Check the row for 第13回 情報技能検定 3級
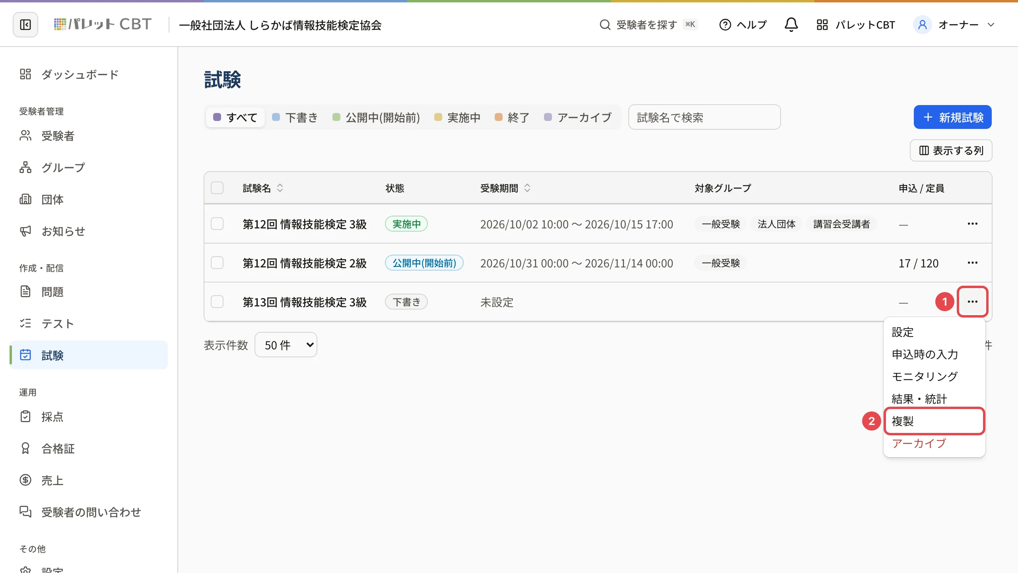Image resolution: width=1018 pixels, height=573 pixels. coord(217,302)
